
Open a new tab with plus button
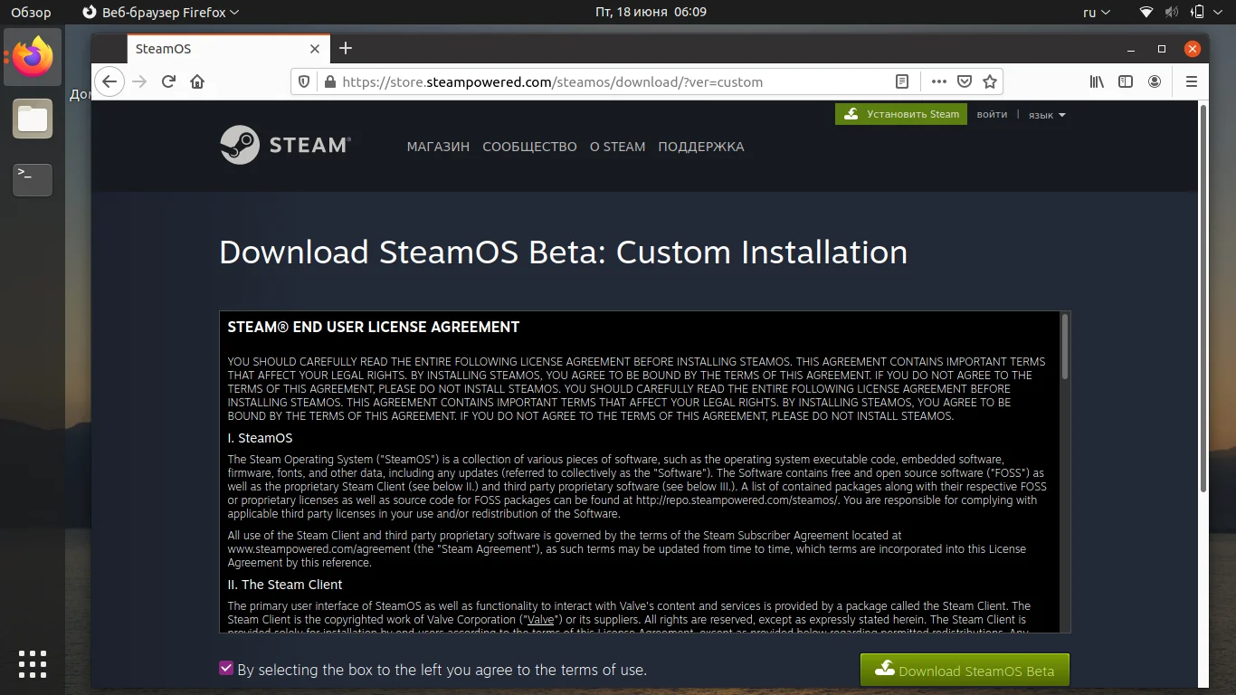(345, 48)
